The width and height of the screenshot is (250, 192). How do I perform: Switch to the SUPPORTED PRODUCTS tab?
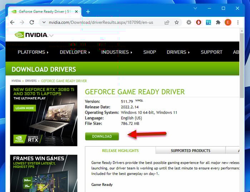point(190,151)
